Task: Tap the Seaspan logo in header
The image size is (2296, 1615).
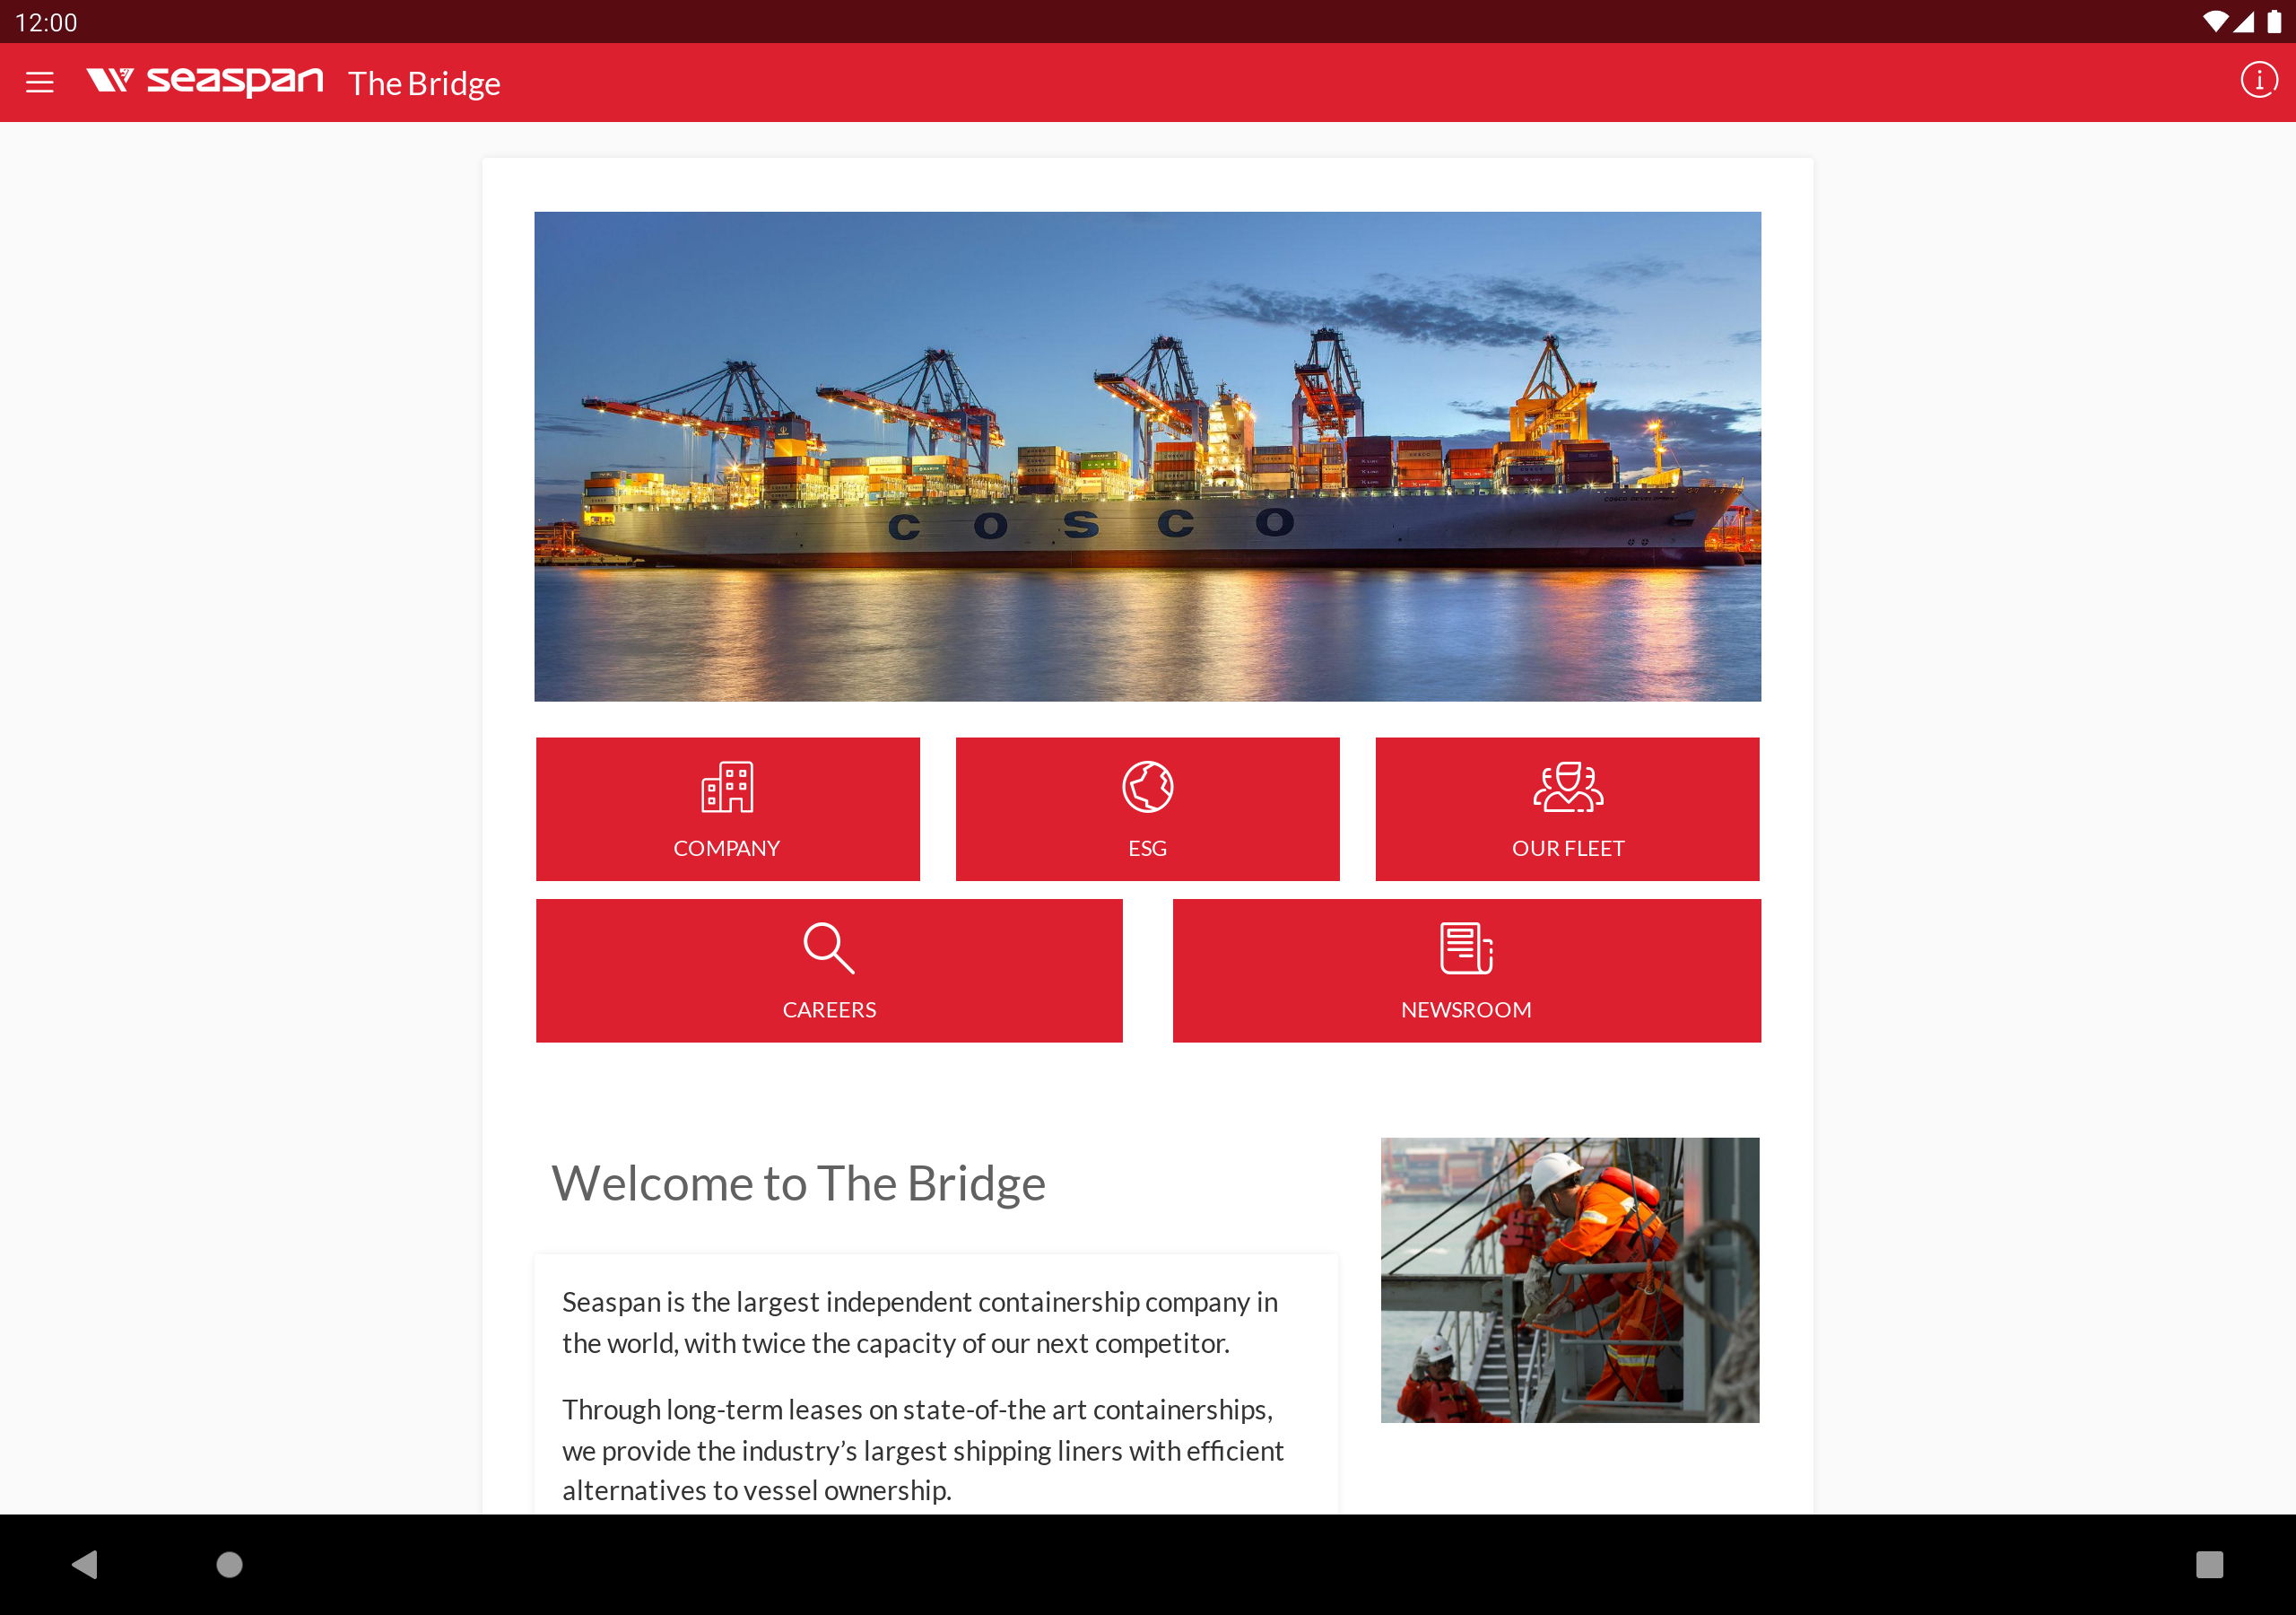Action: (205, 81)
